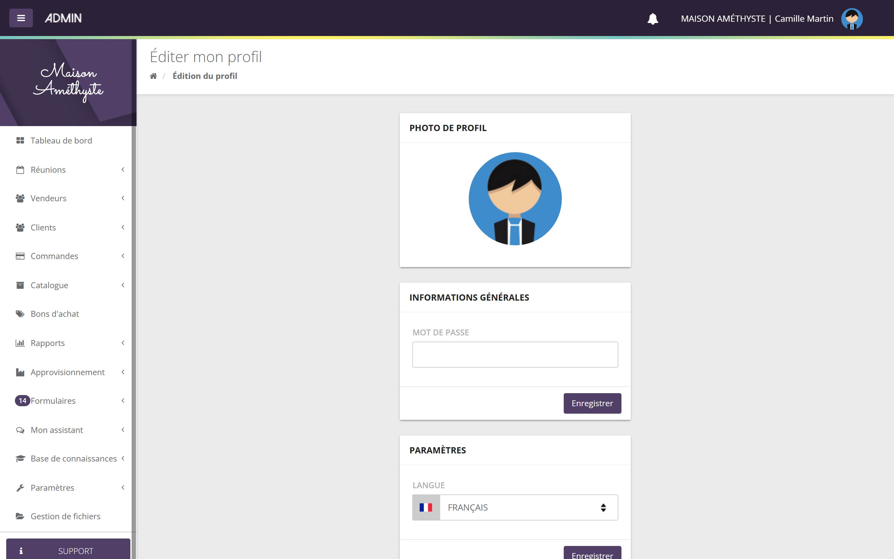Click the Gestion de fichiers folder icon
This screenshot has width=894, height=559.
(20, 516)
